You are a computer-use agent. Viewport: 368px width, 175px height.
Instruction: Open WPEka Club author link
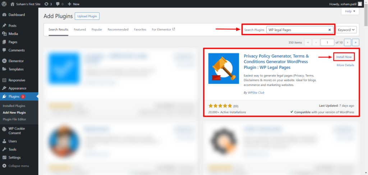pos(256,93)
